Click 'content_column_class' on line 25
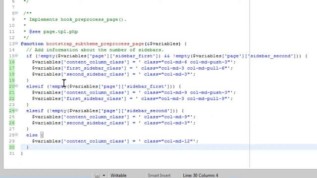The image size is (317, 178). (x=95, y=117)
